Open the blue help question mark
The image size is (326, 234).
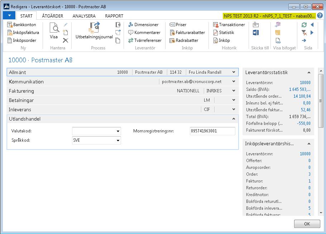320,16
